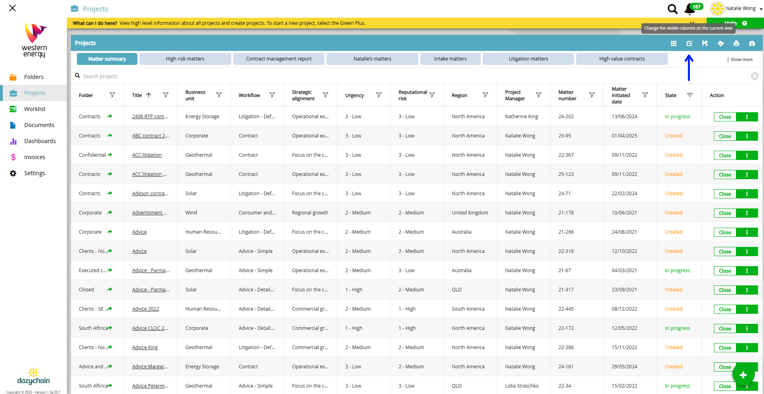Image resolution: width=764 pixels, height=394 pixels.
Task: Open more actions for 2406 RTP row
Action: coord(747,117)
